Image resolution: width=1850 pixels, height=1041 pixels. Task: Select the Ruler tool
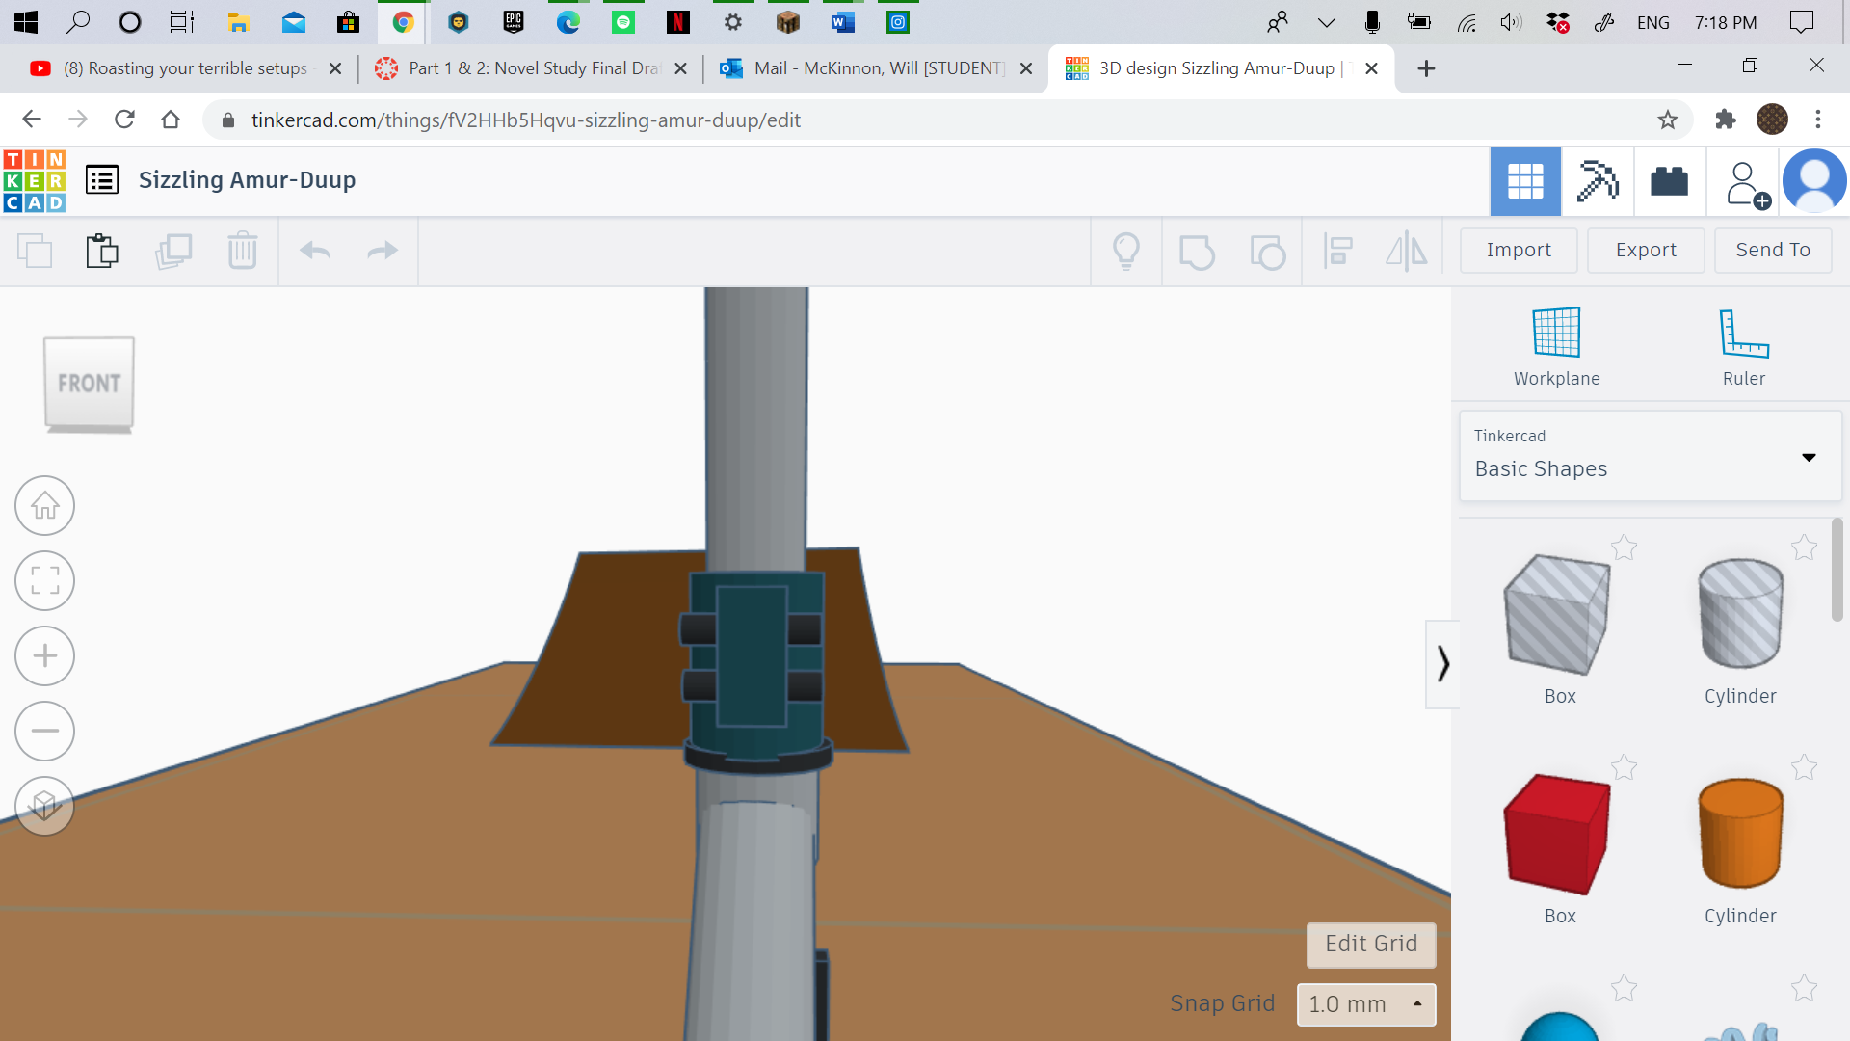tap(1744, 347)
